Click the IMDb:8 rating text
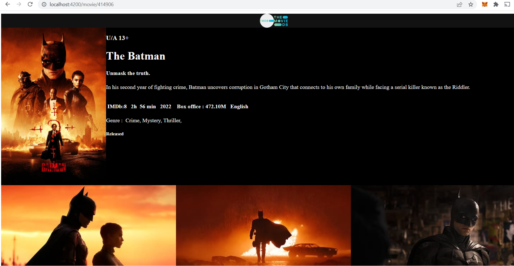Screen dimensions: 514x266 coord(117,107)
